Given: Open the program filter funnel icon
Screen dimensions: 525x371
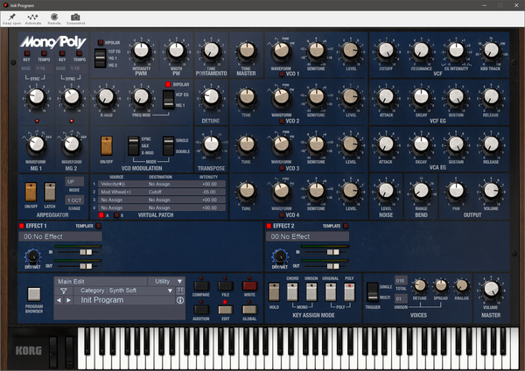Looking at the screenshot, I should 64,291.
